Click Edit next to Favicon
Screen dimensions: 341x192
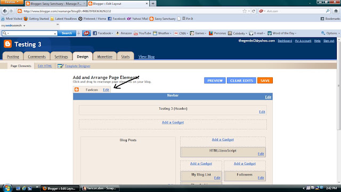click(x=106, y=90)
